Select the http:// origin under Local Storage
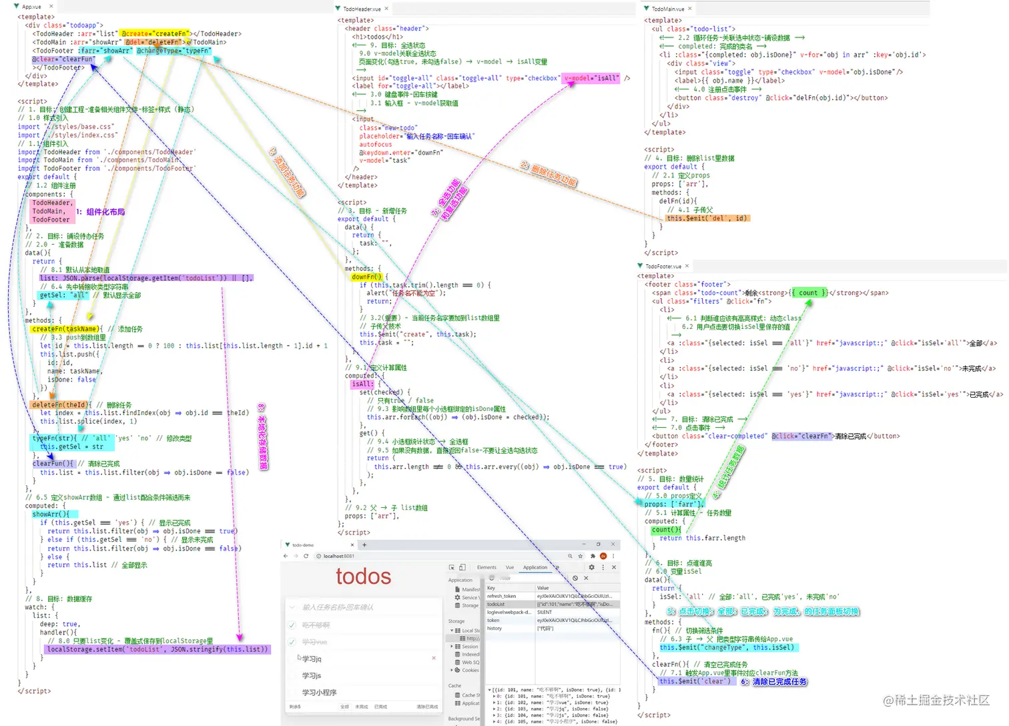Viewport: 1009px width, 726px height. point(470,639)
